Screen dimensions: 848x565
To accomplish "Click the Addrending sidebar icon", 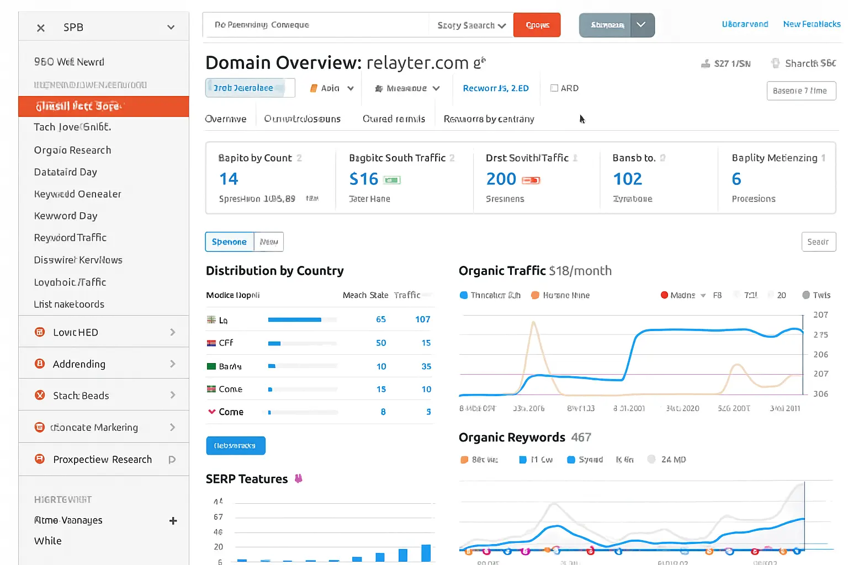I will coord(40,364).
